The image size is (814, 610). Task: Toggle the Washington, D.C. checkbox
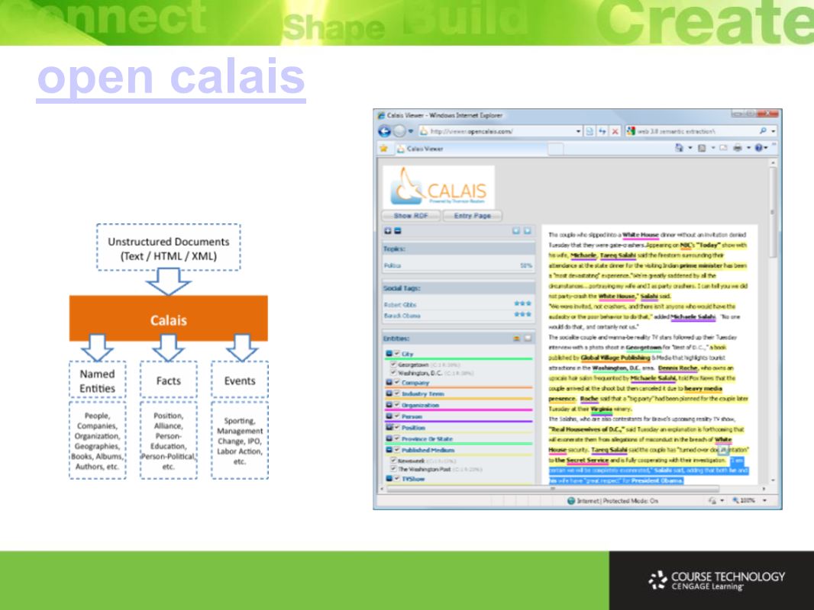pyautogui.click(x=393, y=373)
